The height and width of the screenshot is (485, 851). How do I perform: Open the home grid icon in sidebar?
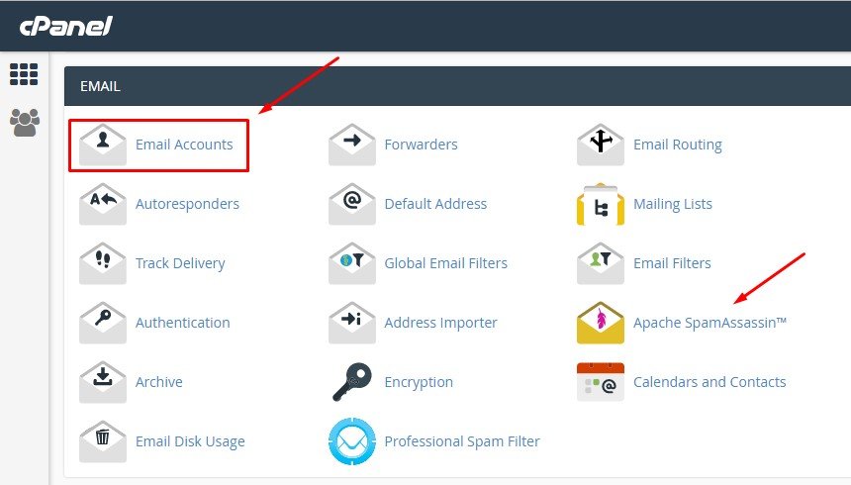pos(24,74)
